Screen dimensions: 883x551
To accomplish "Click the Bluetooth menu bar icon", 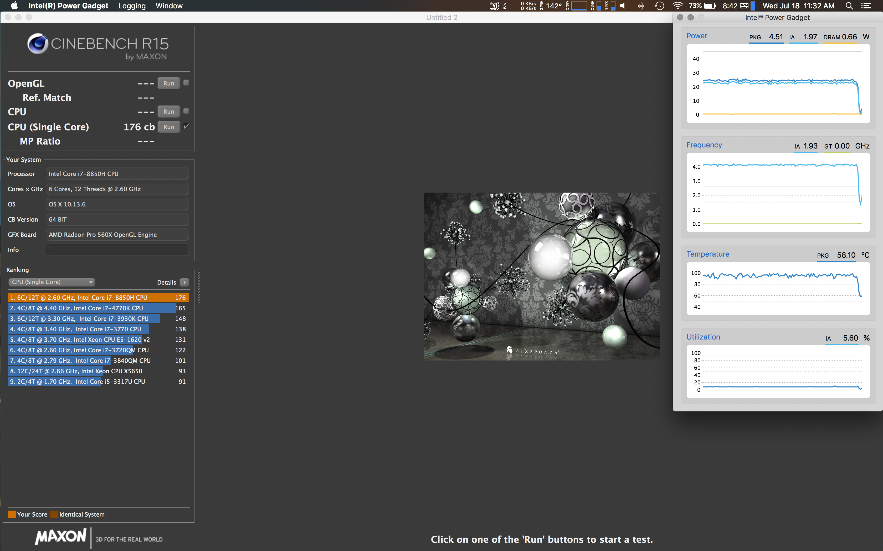I will pos(641,6).
